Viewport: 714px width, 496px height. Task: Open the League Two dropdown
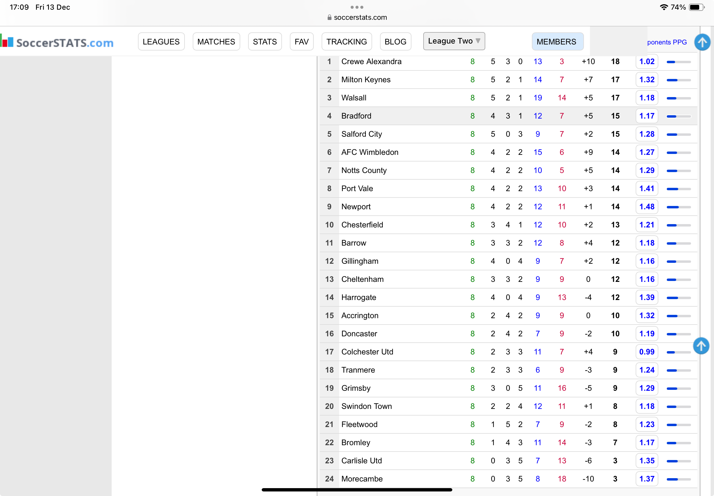pyautogui.click(x=454, y=41)
